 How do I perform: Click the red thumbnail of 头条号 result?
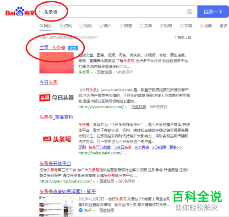pos(56,63)
